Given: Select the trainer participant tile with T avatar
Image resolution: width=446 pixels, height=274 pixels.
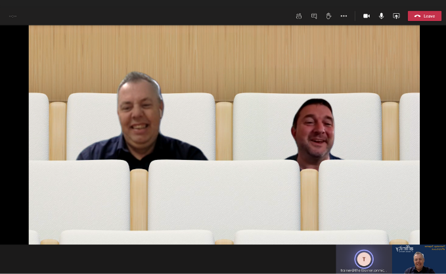Looking at the screenshot, I should click(x=364, y=259).
